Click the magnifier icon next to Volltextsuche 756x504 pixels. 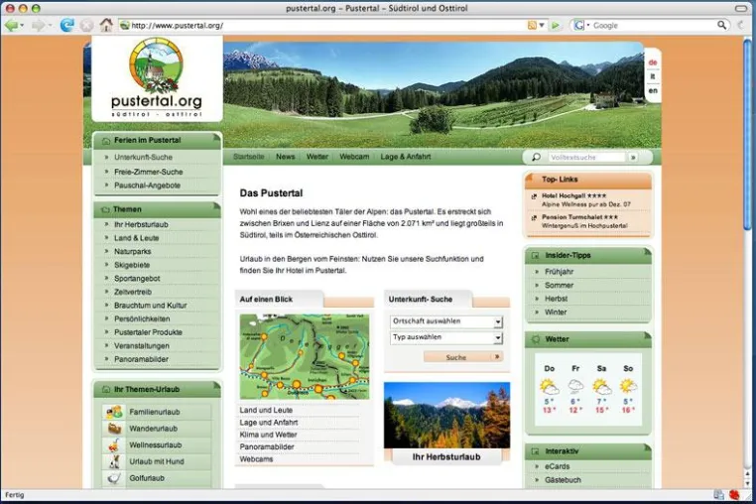click(x=536, y=157)
